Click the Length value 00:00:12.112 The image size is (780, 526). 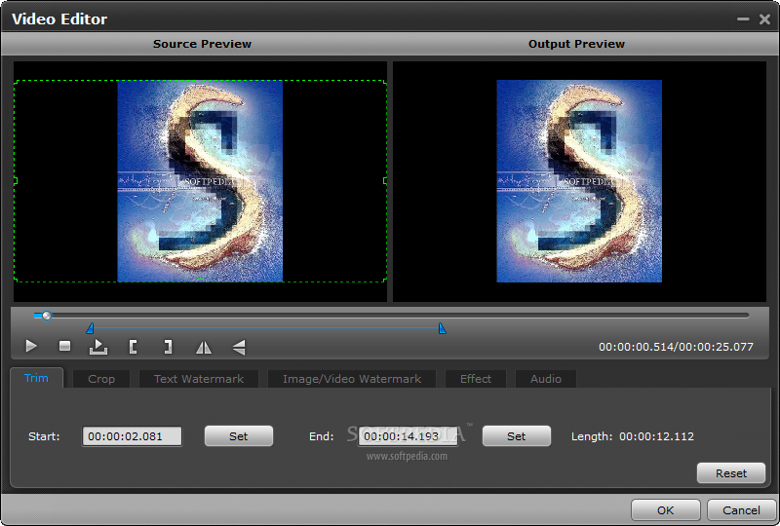coord(656,436)
